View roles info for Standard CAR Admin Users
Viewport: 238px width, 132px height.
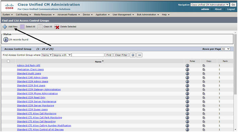point(187,77)
